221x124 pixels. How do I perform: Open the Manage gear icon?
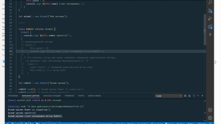click(x=210, y=118)
